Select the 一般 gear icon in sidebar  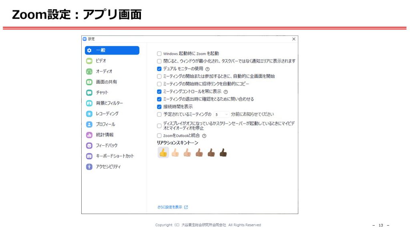89,50
